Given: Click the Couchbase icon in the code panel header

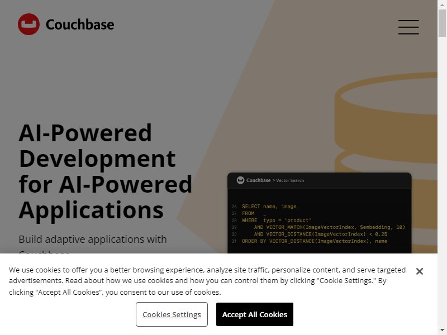Looking at the screenshot, I should coord(241,180).
